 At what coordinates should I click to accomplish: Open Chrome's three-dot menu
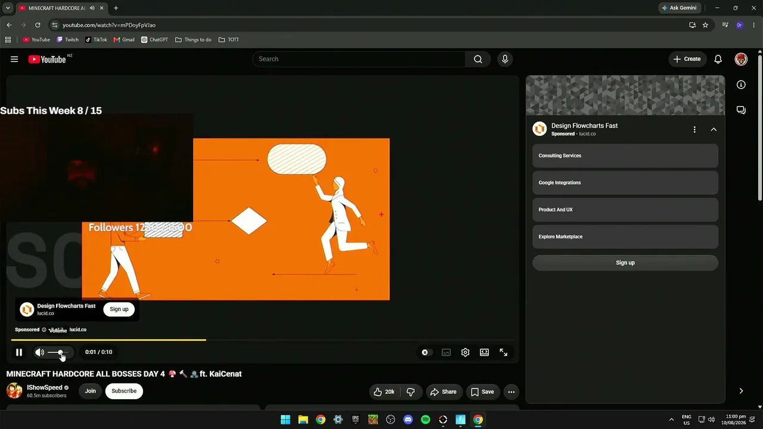click(754, 25)
